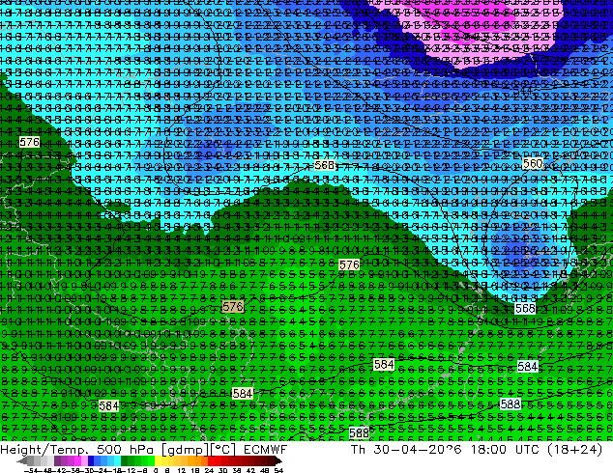Click the yellow swatch in the color scale

click(x=158, y=460)
